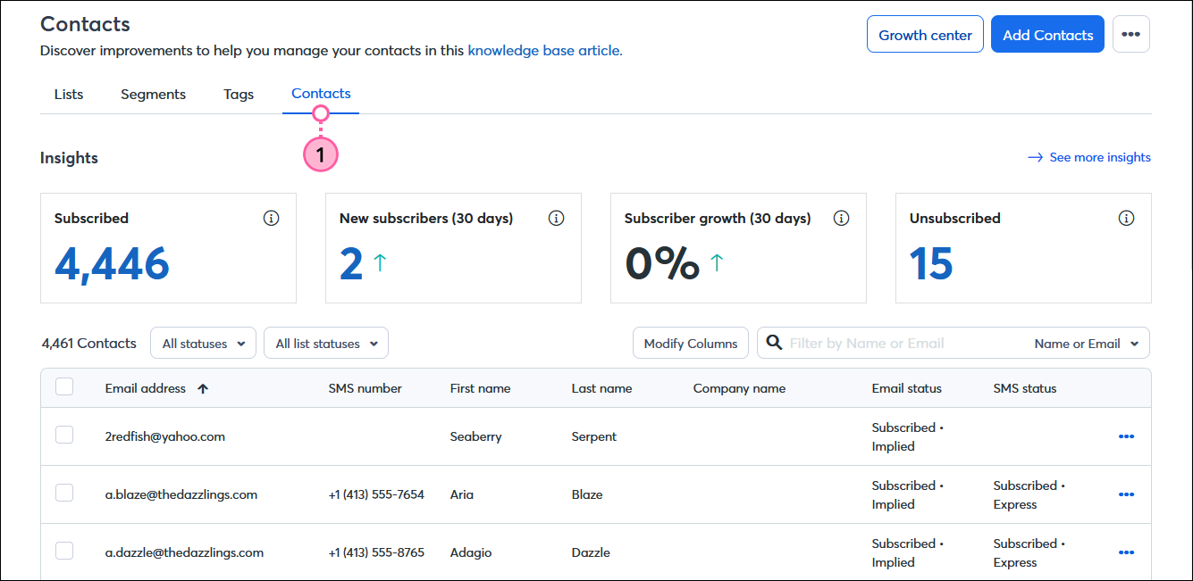Click the arrow icon beside See more insights
The width and height of the screenshot is (1193, 581).
tap(1036, 157)
